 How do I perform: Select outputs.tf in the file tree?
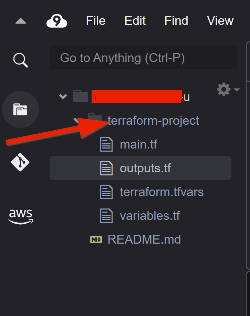[140, 168]
